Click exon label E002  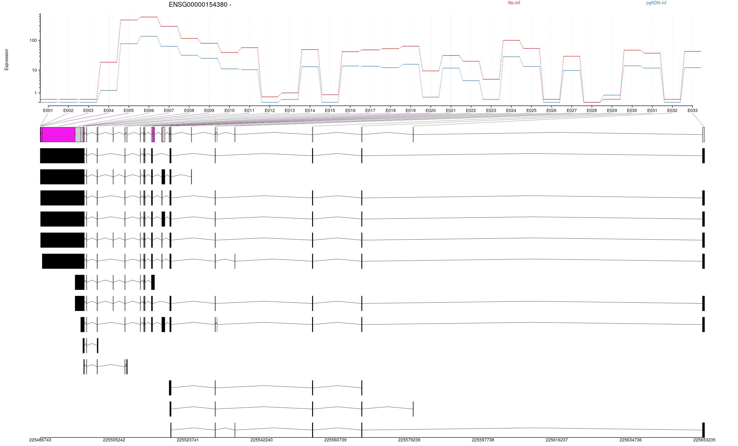point(68,110)
